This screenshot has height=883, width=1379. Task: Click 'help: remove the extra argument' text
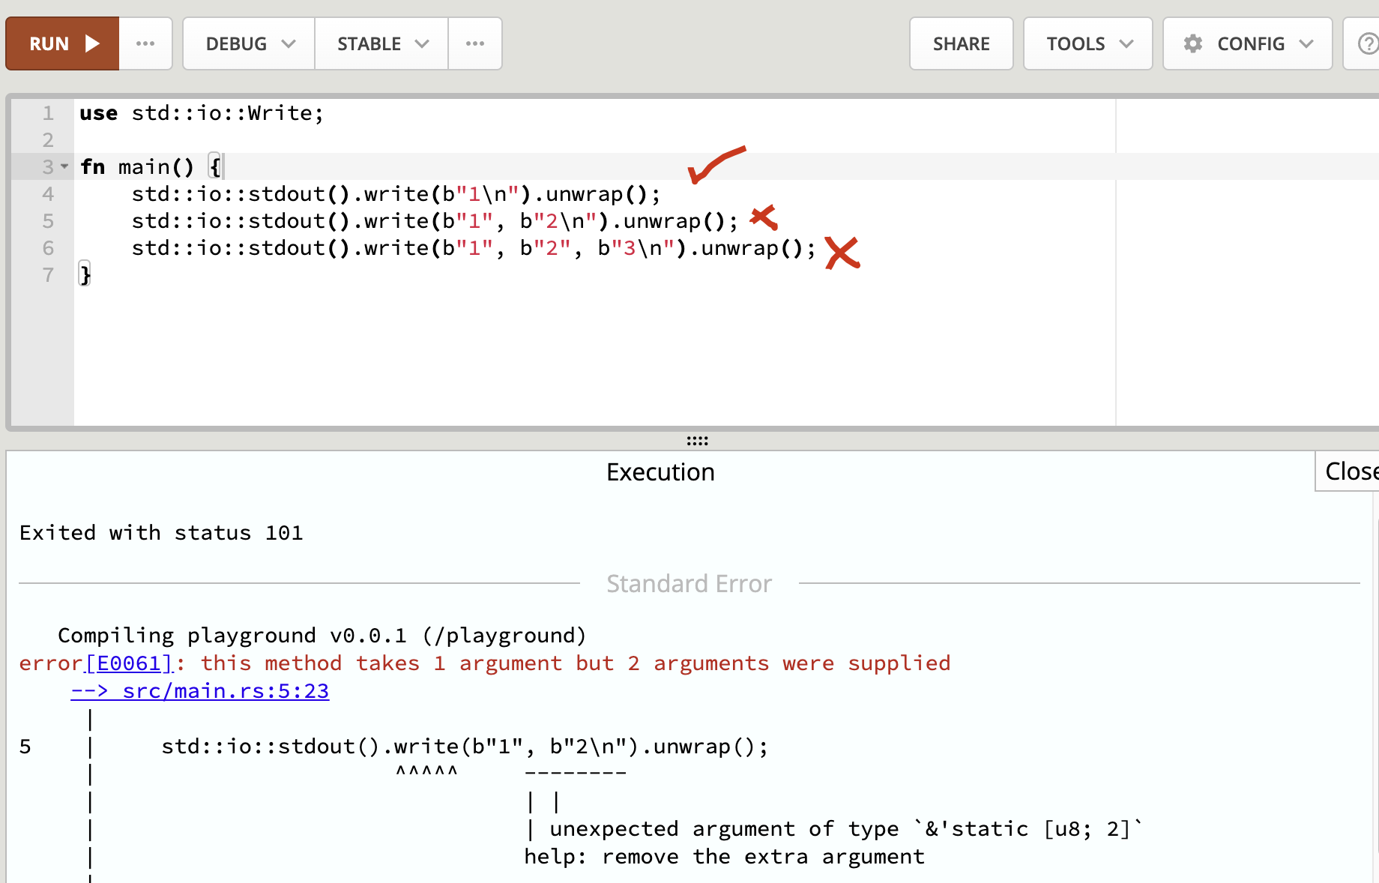coord(724,857)
